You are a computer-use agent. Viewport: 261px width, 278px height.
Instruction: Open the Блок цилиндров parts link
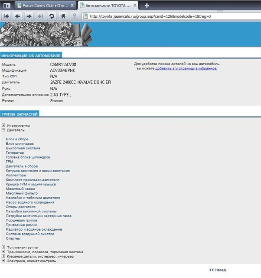20,144
